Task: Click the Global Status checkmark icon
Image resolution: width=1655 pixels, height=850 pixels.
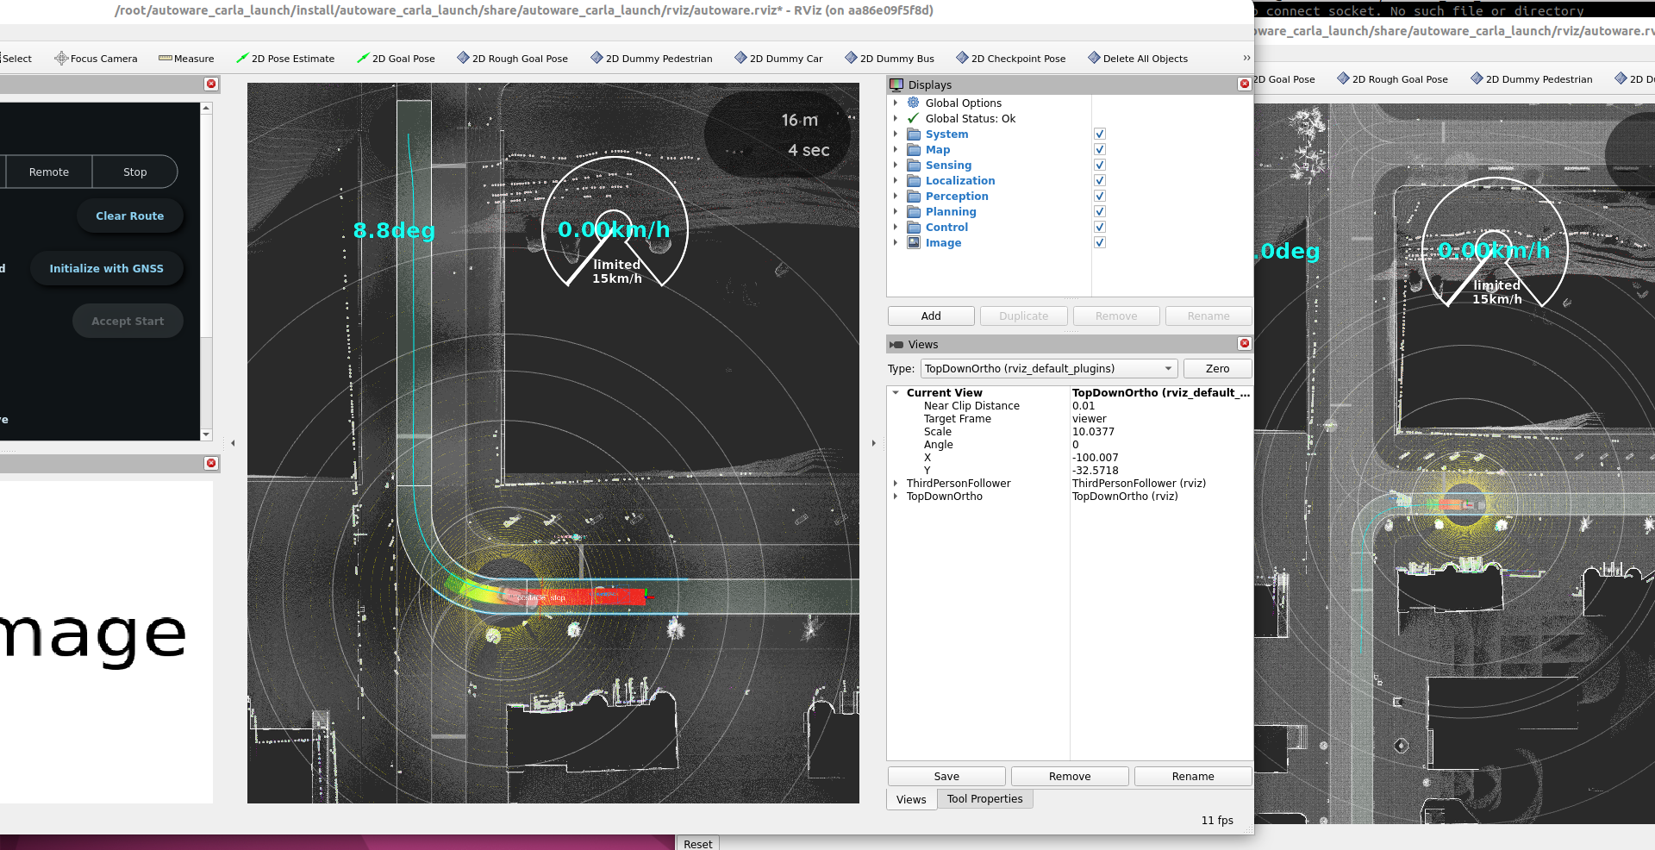Action: 914,118
